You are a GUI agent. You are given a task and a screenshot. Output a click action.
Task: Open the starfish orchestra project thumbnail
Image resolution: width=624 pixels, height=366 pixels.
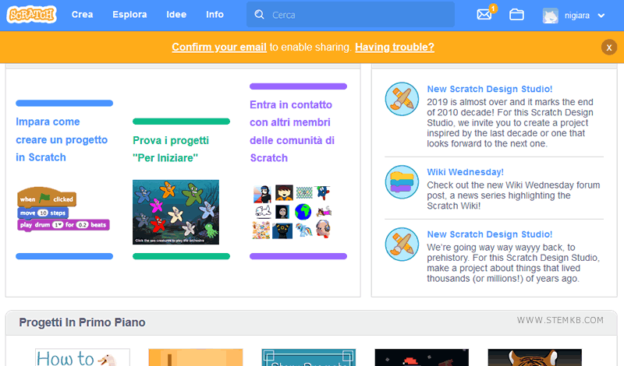(x=176, y=213)
